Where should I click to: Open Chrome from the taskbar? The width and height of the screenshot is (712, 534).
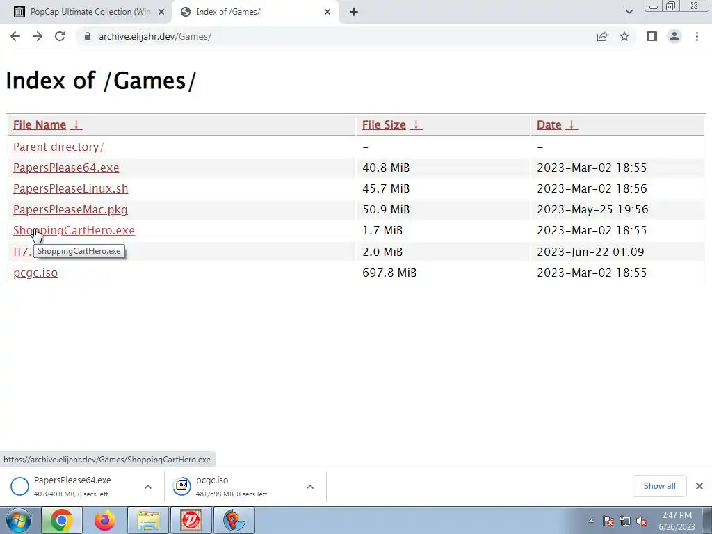pyautogui.click(x=62, y=520)
